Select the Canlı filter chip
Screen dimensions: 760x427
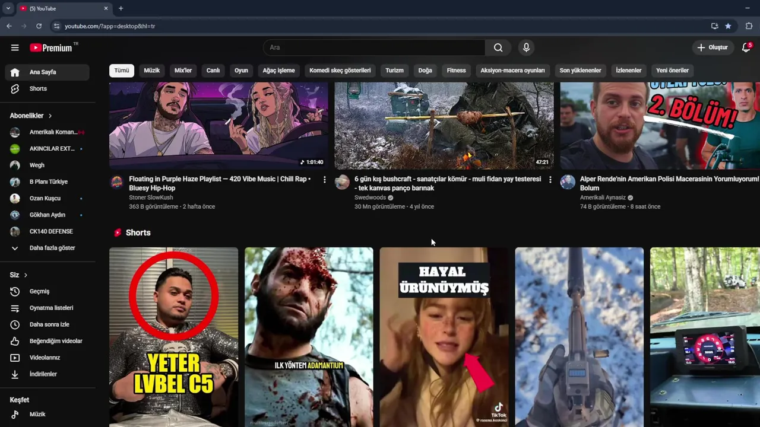click(x=213, y=71)
